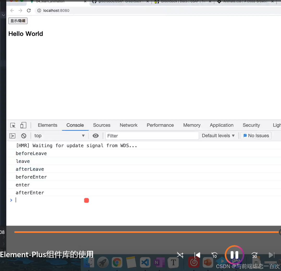Screen dimensions: 281x271
Task: Open Visual Studio Code from dock
Action: point(145,263)
